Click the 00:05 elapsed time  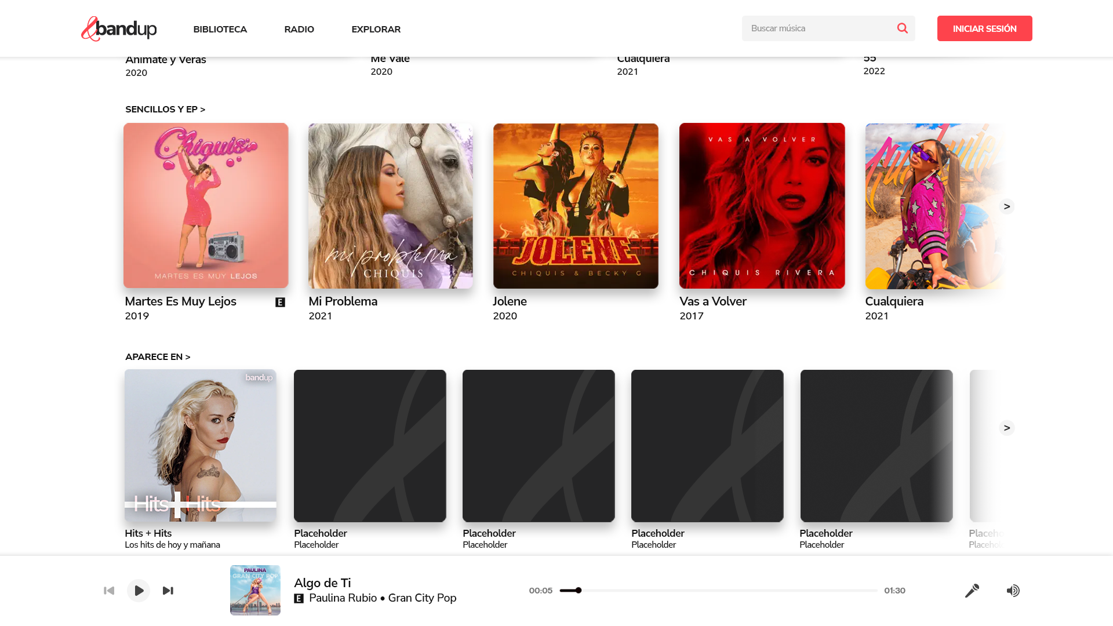541,591
